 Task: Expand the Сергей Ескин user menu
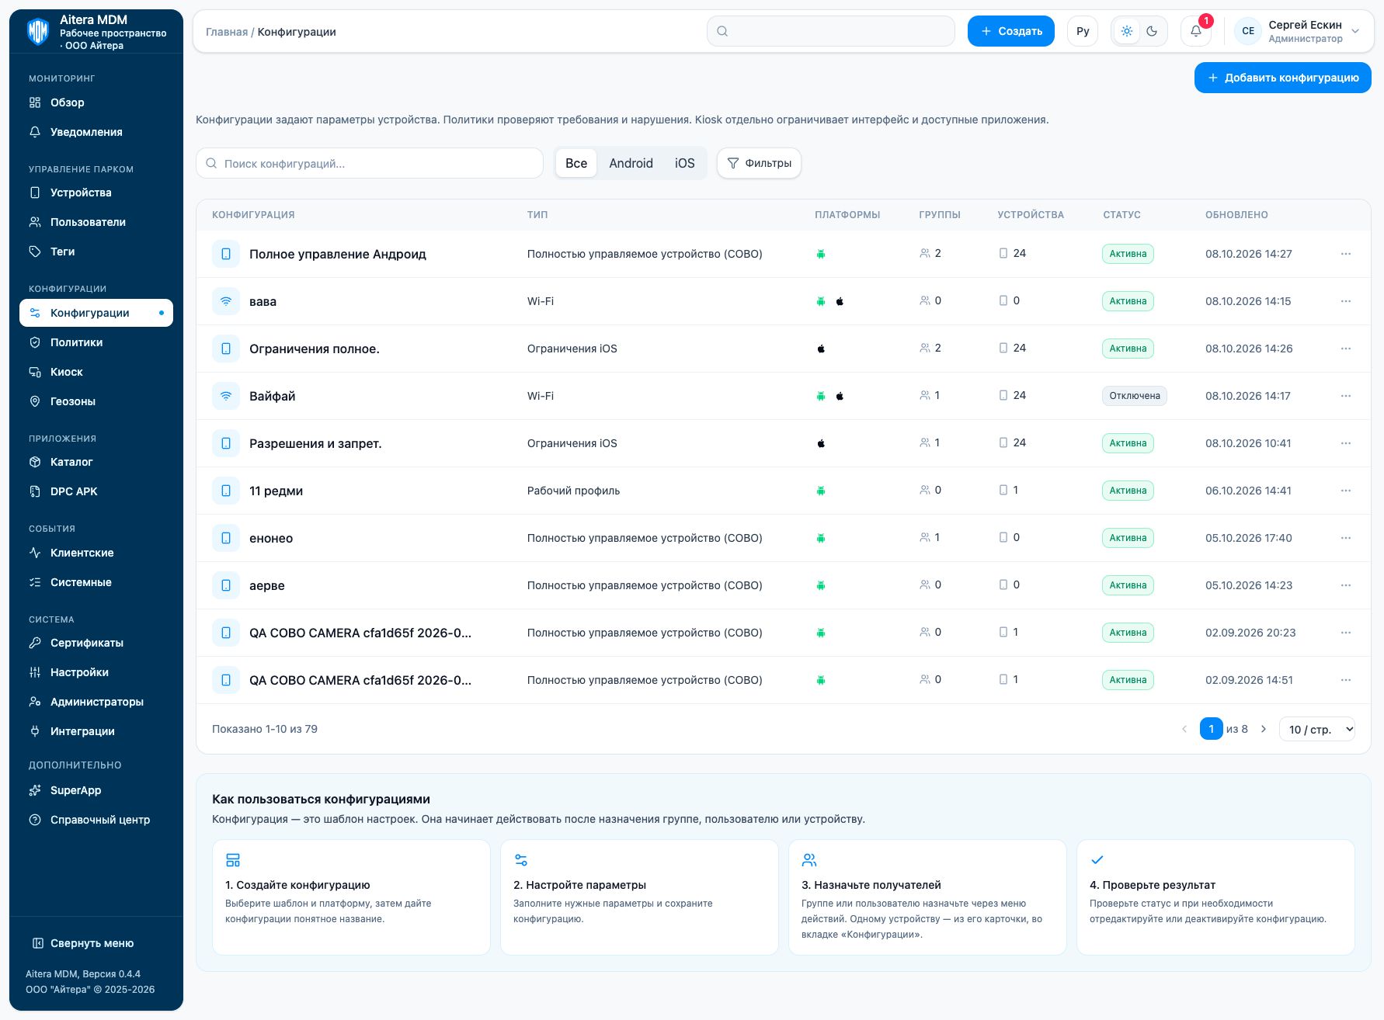[1298, 32]
